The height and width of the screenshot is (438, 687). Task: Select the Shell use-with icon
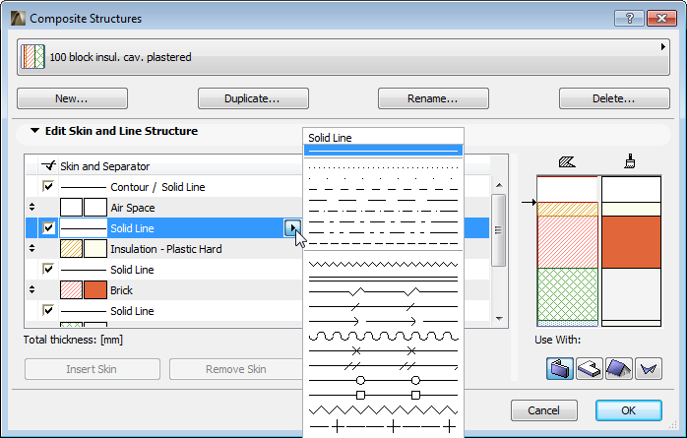(x=649, y=368)
